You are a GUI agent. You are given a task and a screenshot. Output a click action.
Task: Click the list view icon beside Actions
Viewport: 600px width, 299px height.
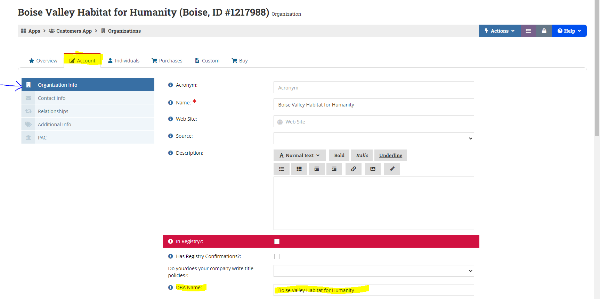528,31
